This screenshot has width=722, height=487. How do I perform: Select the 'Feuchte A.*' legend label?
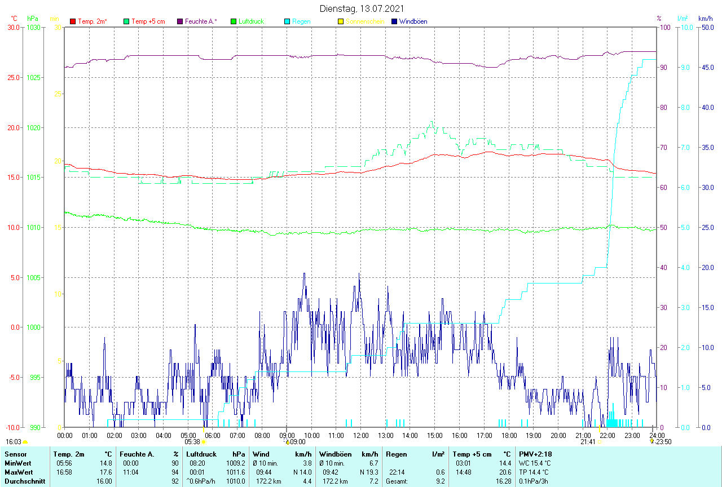tap(201, 21)
